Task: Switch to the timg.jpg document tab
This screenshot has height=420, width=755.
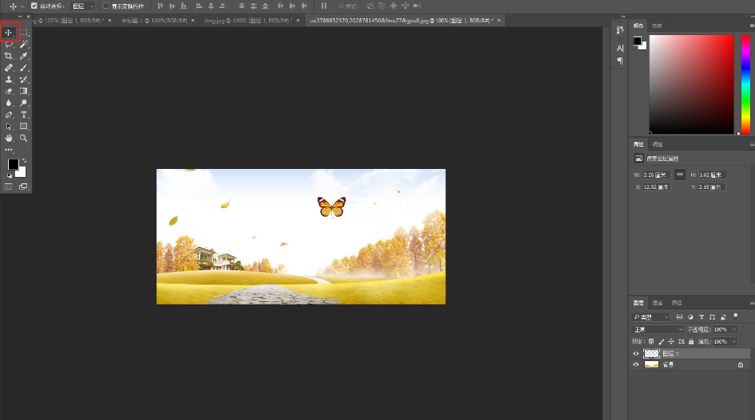Action: coord(247,21)
